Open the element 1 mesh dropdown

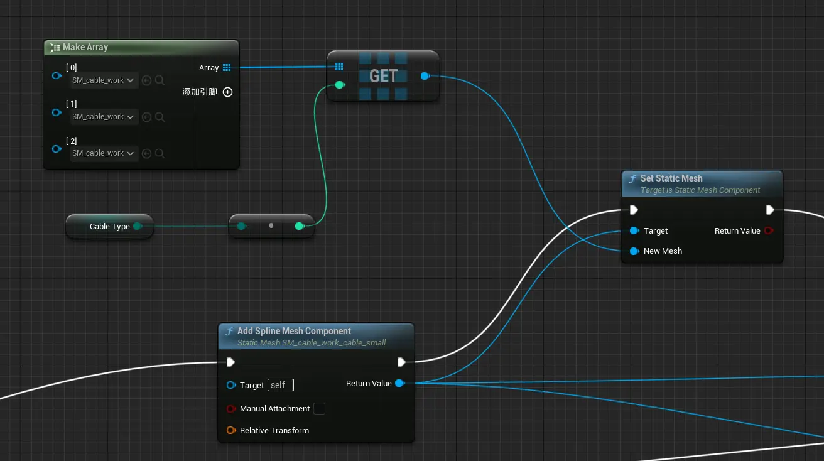point(104,117)
